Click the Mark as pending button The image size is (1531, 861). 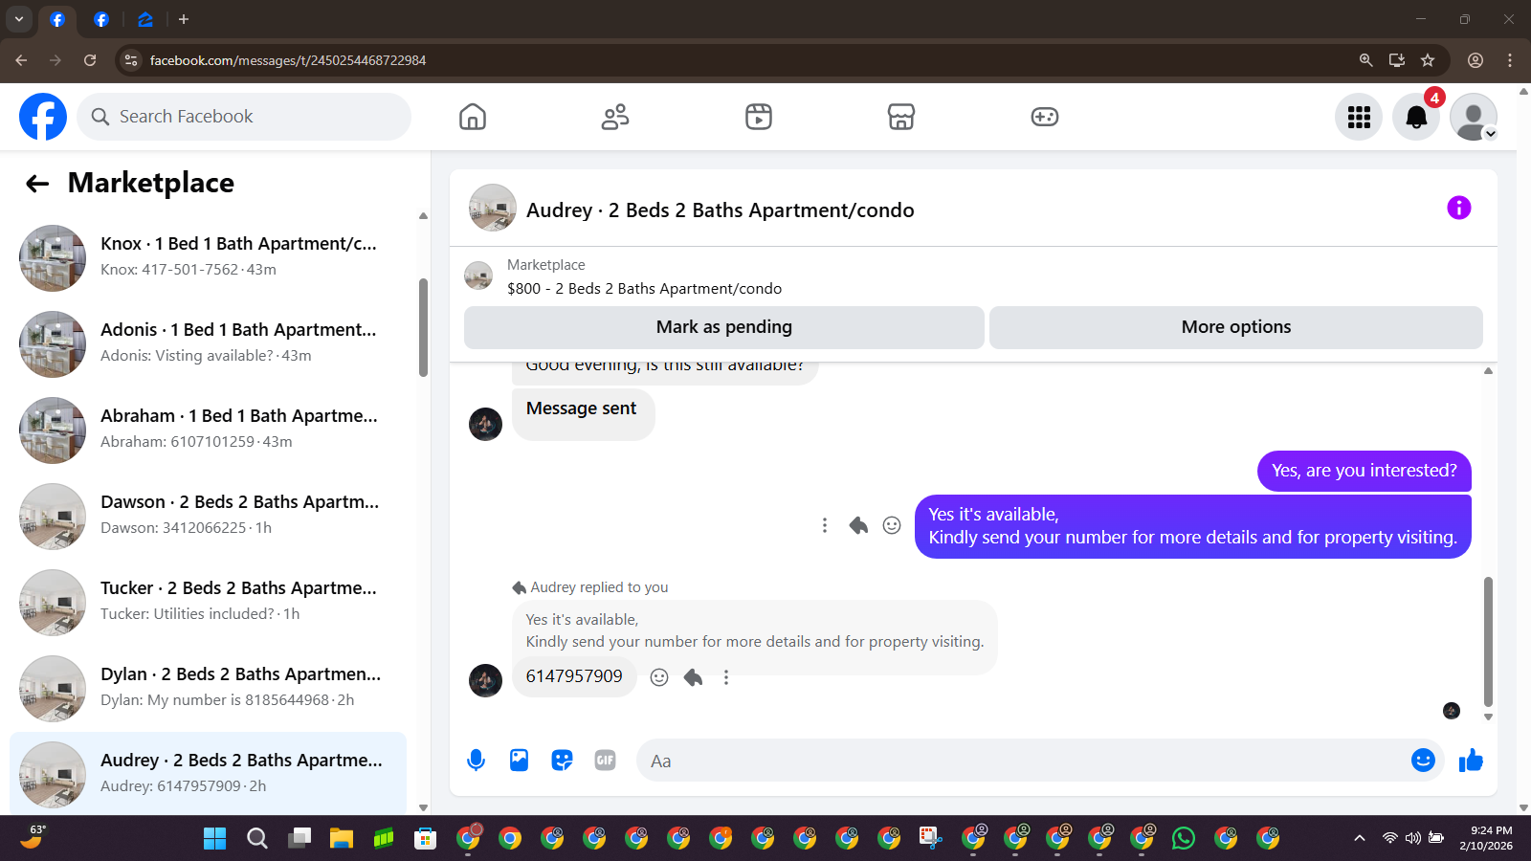point(724,327)
